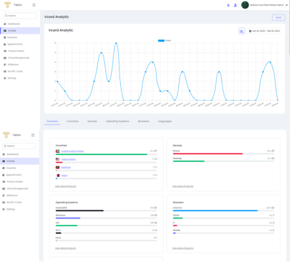Click the Dashboard icon in the upper sidebar
The width and height of the screenshot is (290, 262).
(5, 24)
